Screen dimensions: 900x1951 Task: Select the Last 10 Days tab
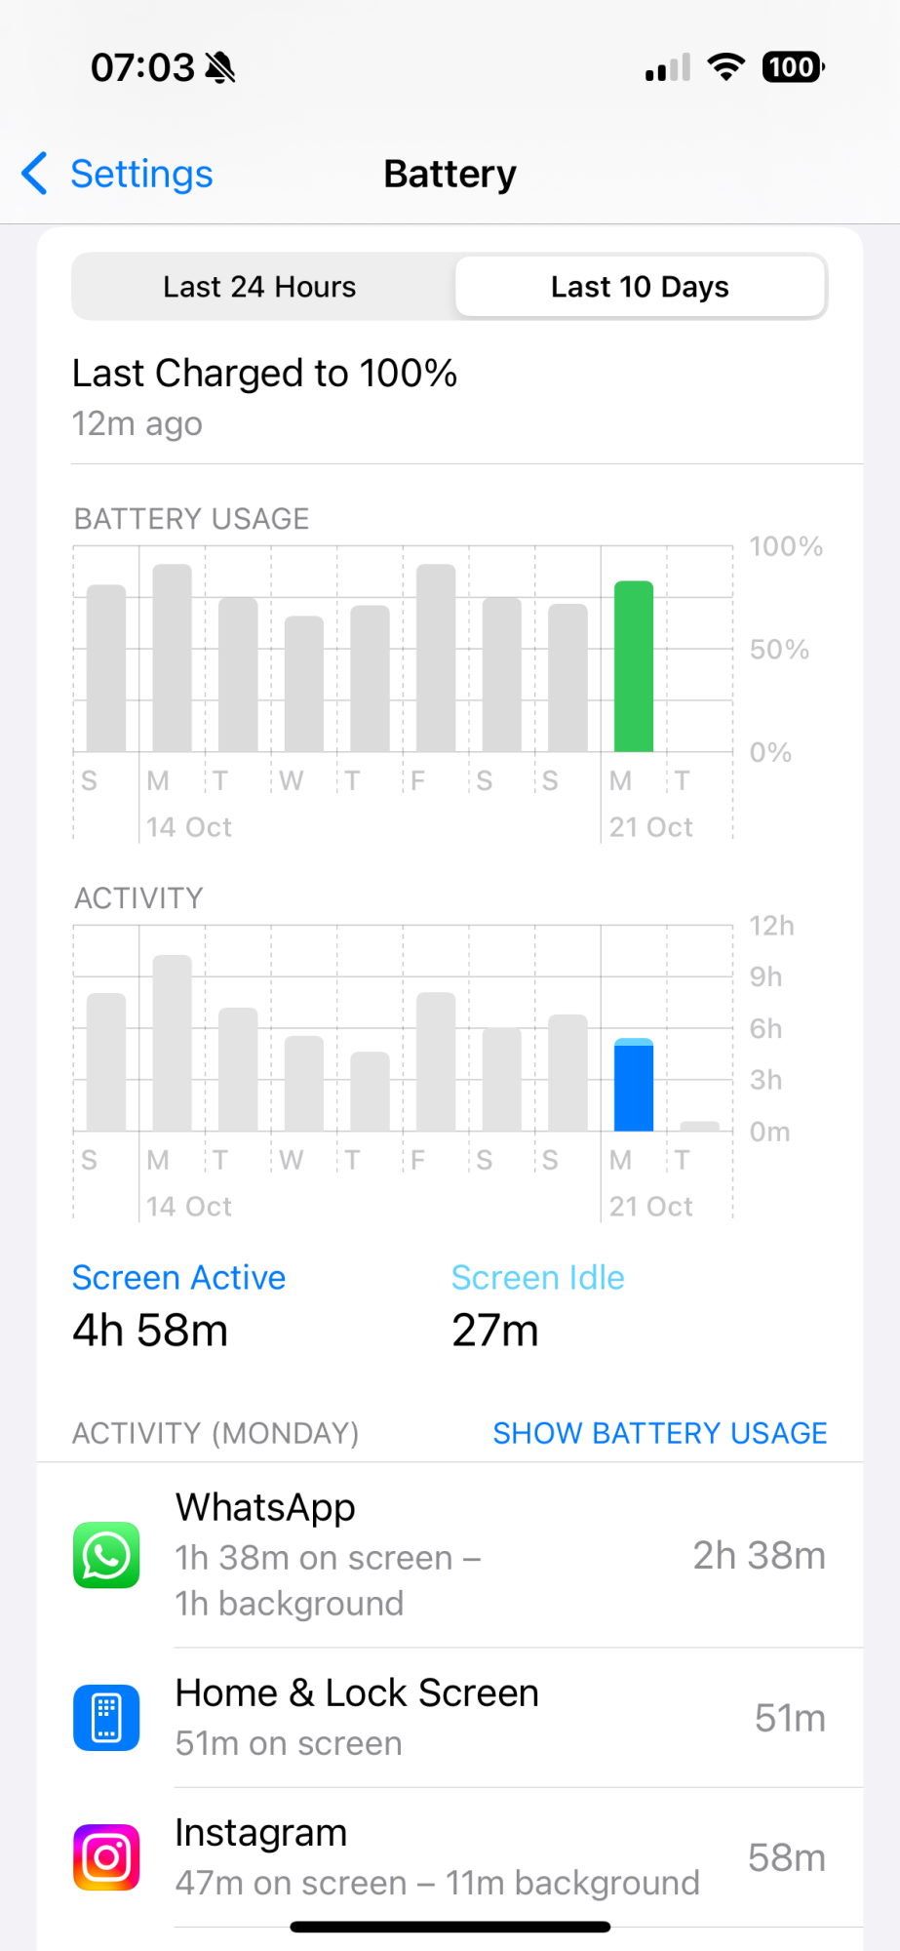click(640, 287)
